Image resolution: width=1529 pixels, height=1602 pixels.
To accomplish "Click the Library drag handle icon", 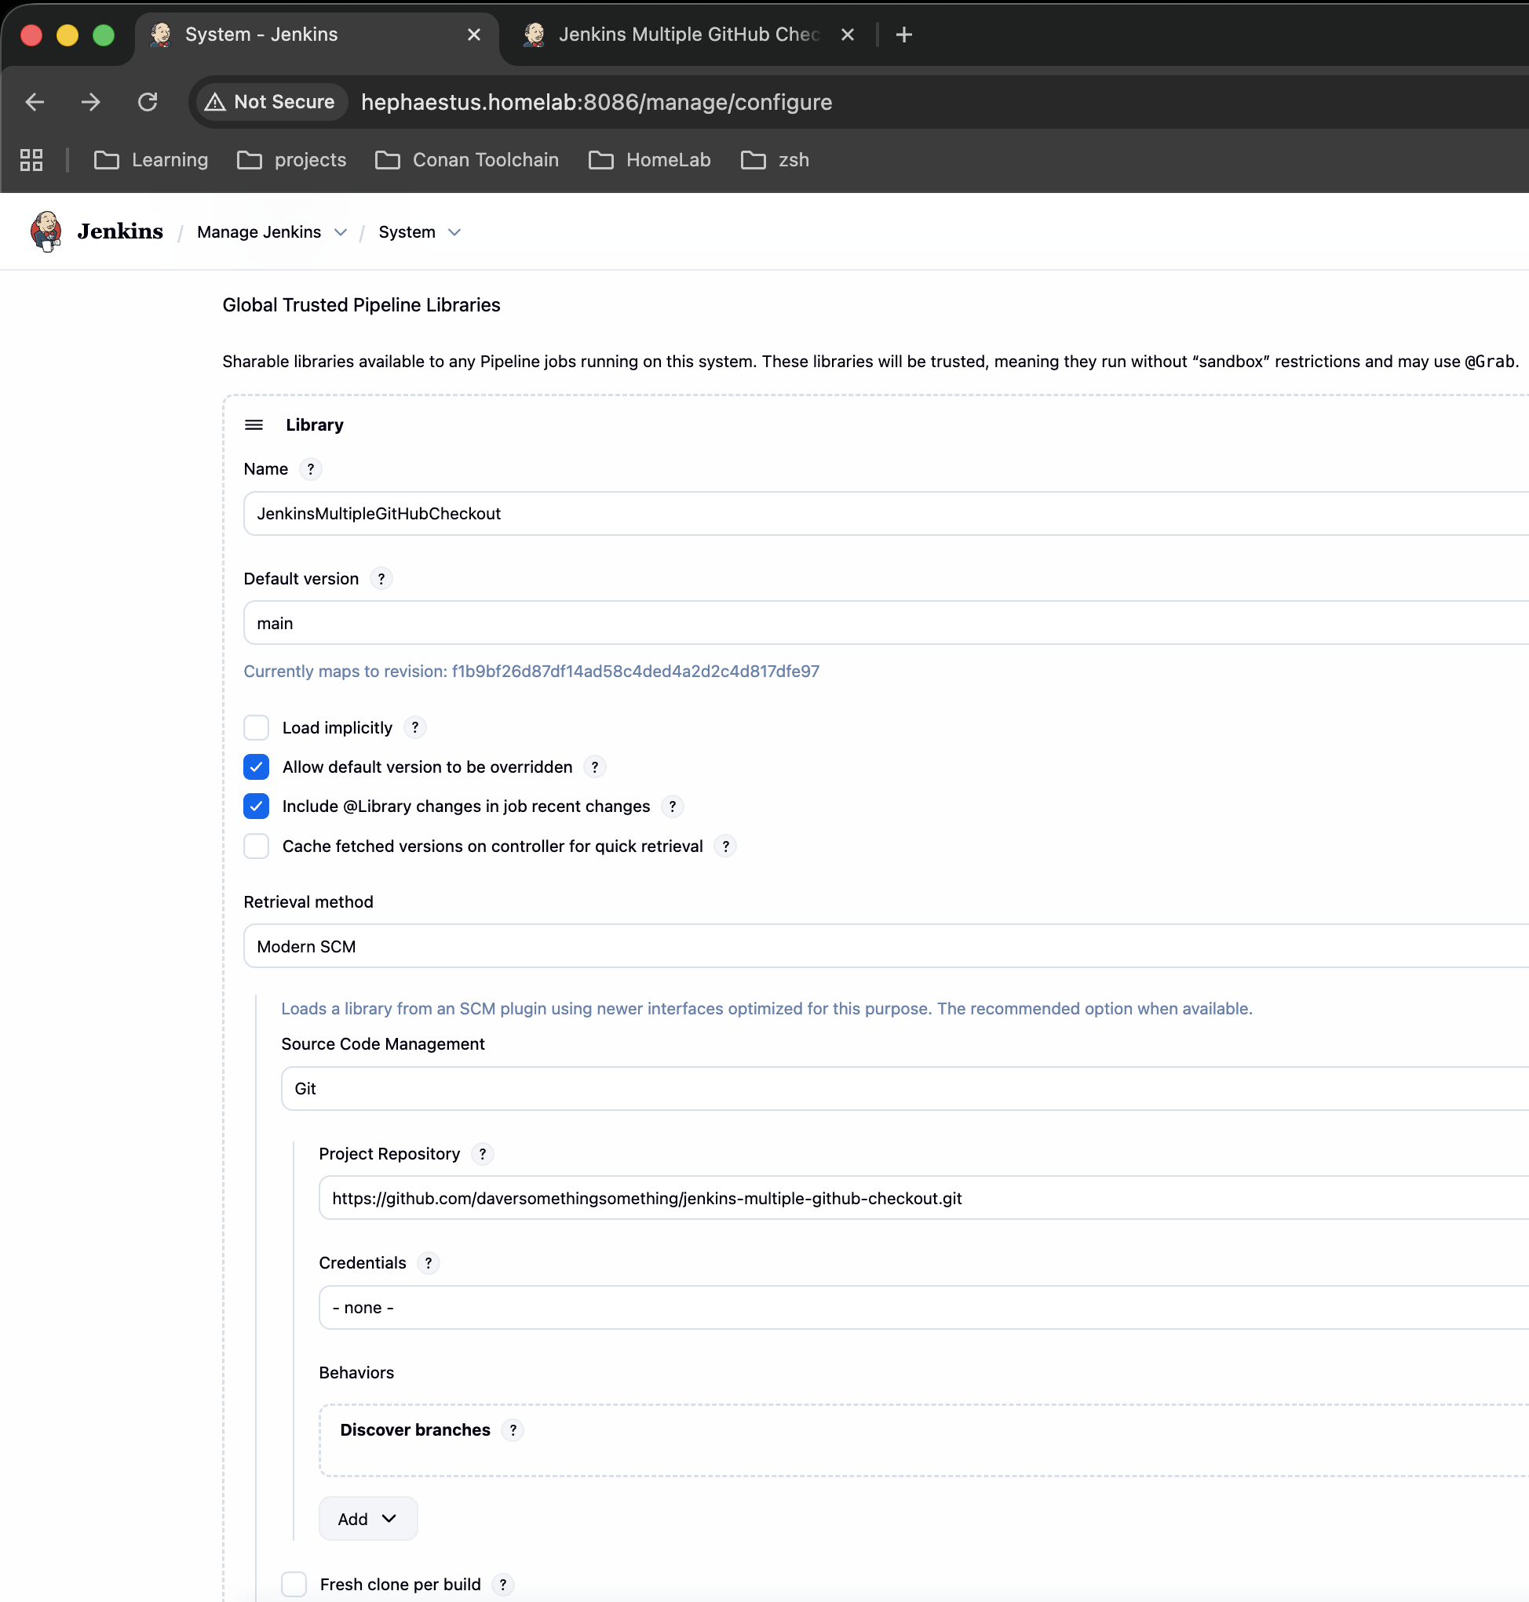I will point(254,424).
